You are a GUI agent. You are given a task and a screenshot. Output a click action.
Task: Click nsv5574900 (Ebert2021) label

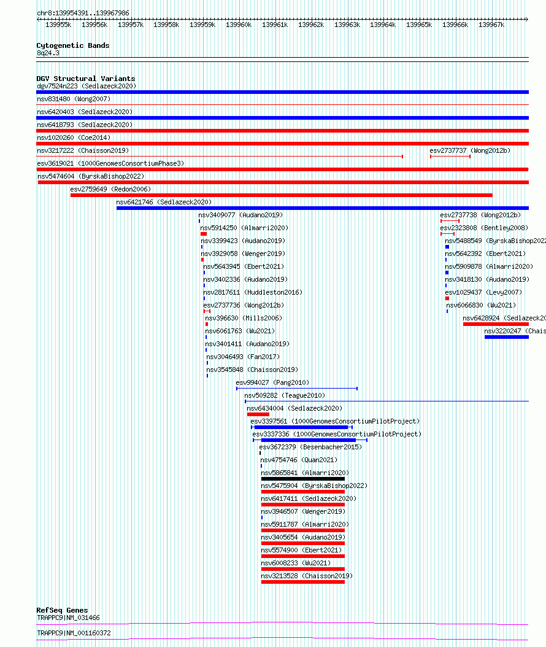(x=301, y=551)
